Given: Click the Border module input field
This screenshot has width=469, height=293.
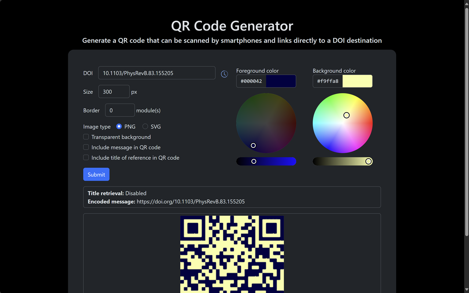Looking at the screenshot, I should click(120, 110).
